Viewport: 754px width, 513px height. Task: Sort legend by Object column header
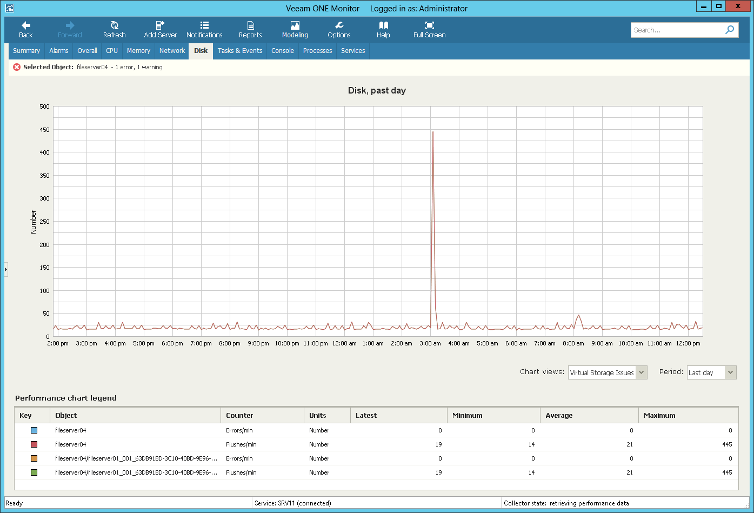click(136, 415)
